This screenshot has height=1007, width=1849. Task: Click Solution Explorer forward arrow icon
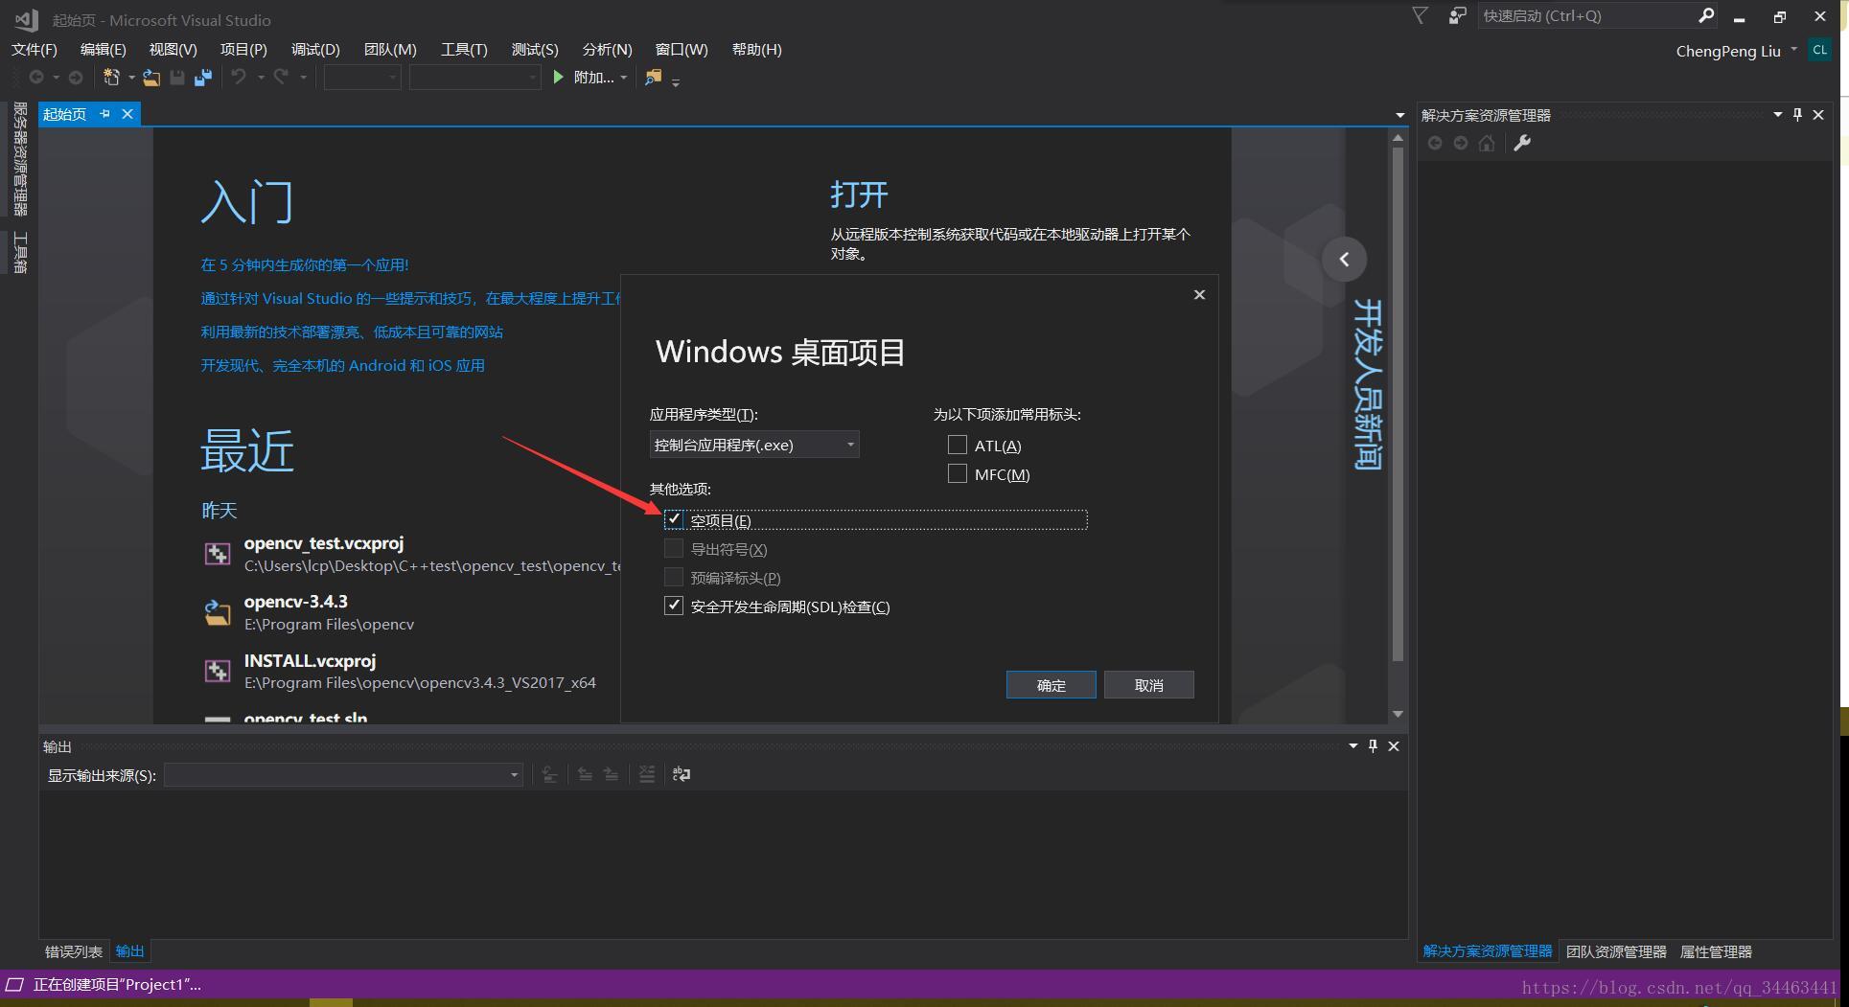click(x=1460, y=143)
